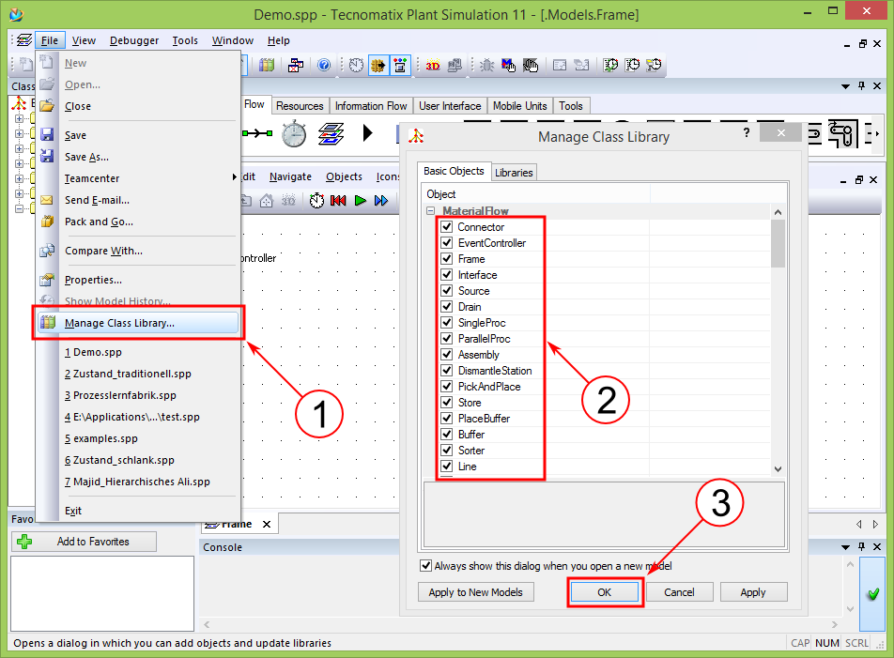
Task: Click the object list vertical scrollbar thumb
Action: [778, 244]
